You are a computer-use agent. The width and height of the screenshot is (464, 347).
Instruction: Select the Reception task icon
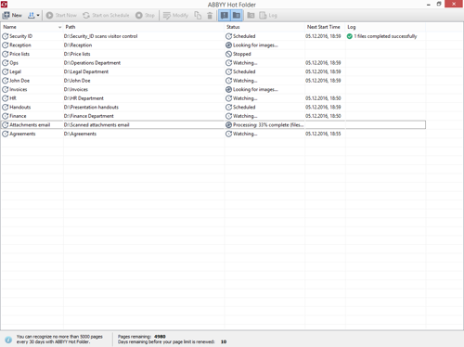pos(6,45)
